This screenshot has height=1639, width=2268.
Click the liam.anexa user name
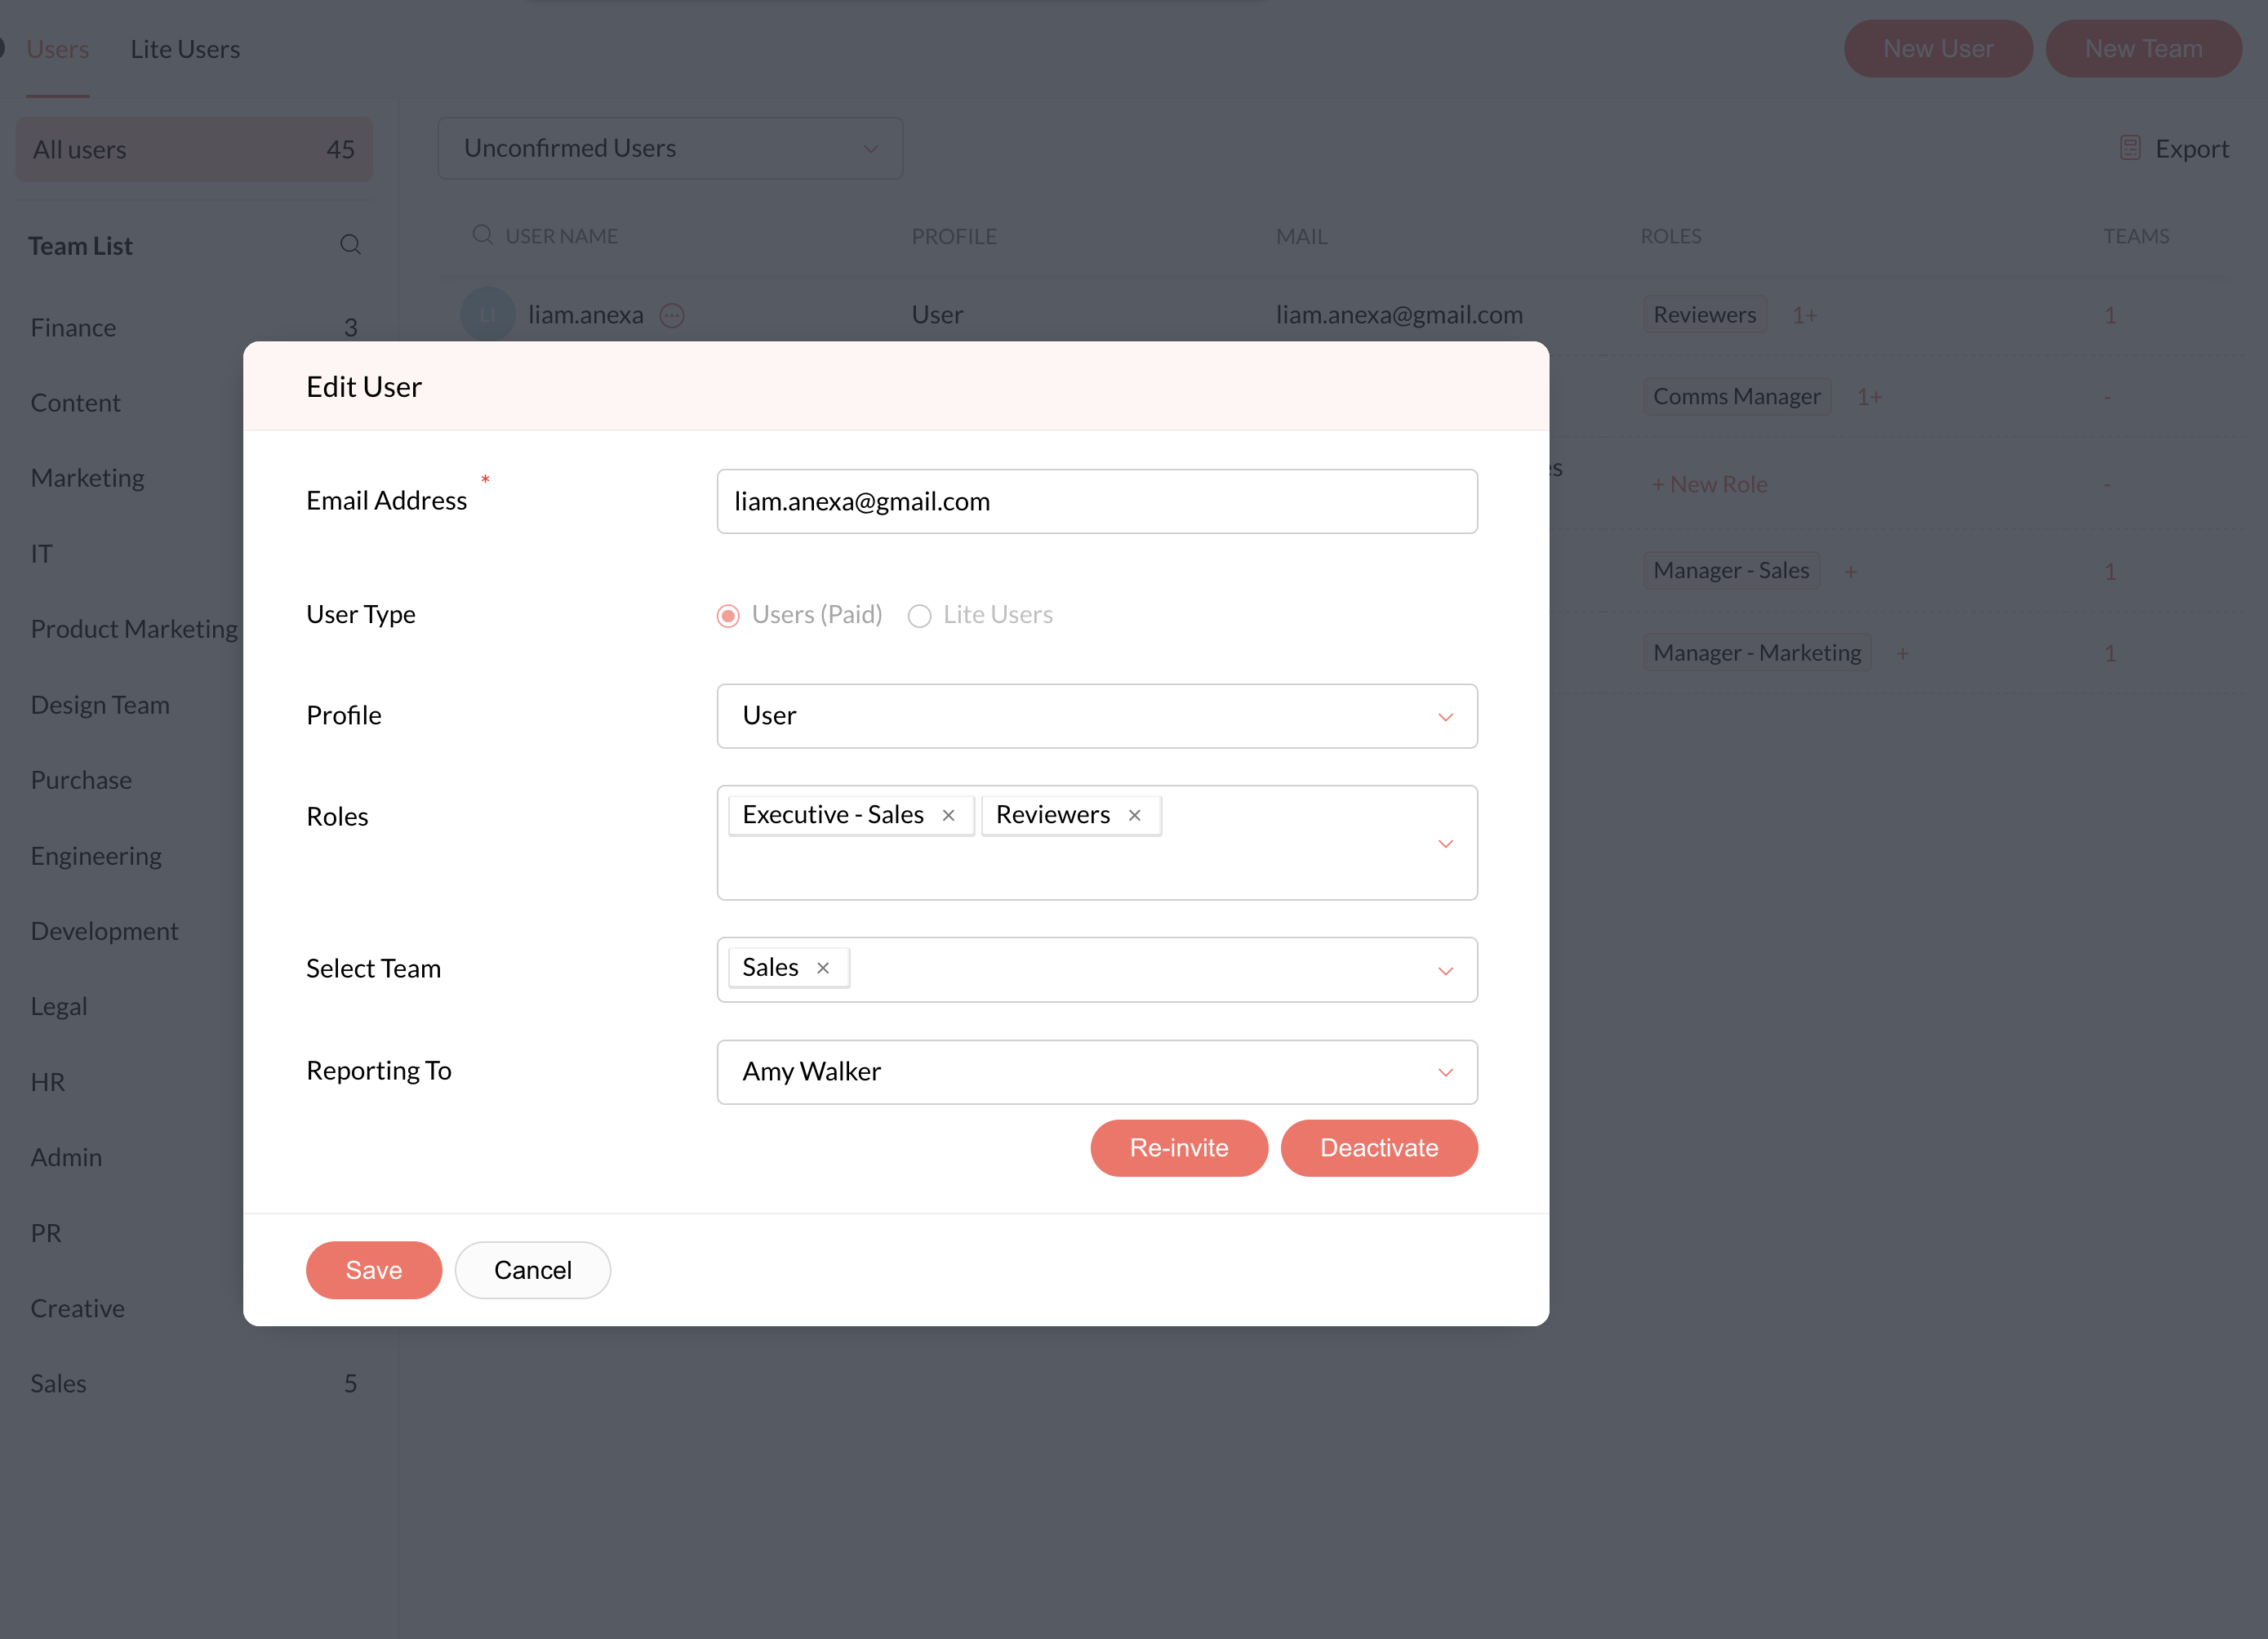(586, 315)
